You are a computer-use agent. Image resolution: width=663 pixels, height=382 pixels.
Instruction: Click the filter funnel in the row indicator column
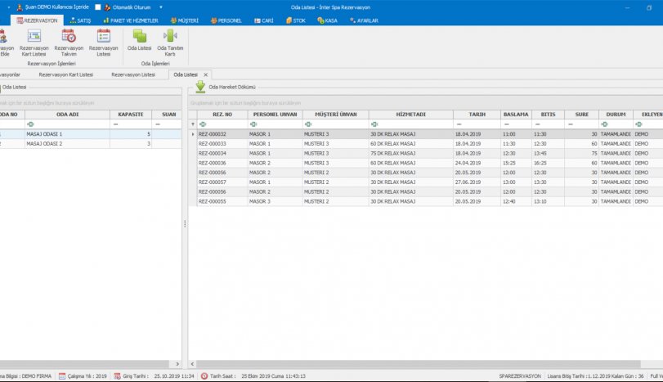[193, 124]
